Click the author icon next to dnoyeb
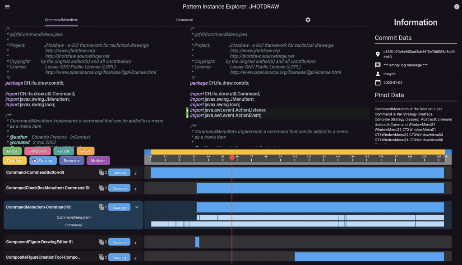Image resolution: width=462 pixels, height=265 pixels. pos(379,73)
